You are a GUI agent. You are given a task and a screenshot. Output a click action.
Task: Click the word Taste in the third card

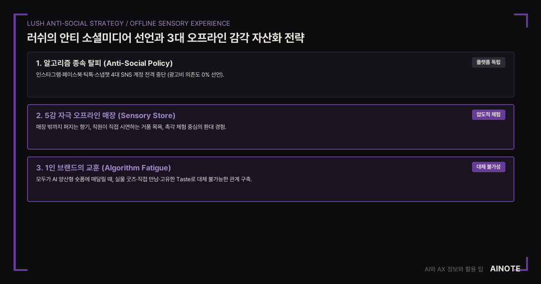[183, 179]
